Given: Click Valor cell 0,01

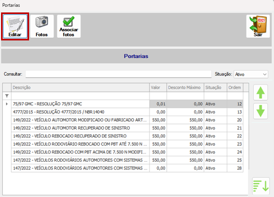Looking at the screenshot, I should 158,104.
